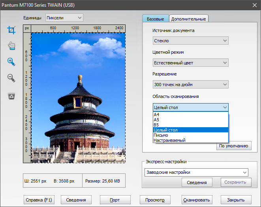Screen dimensions: 261x207
Task: Click the Порт button
Action: pos(115,200)
